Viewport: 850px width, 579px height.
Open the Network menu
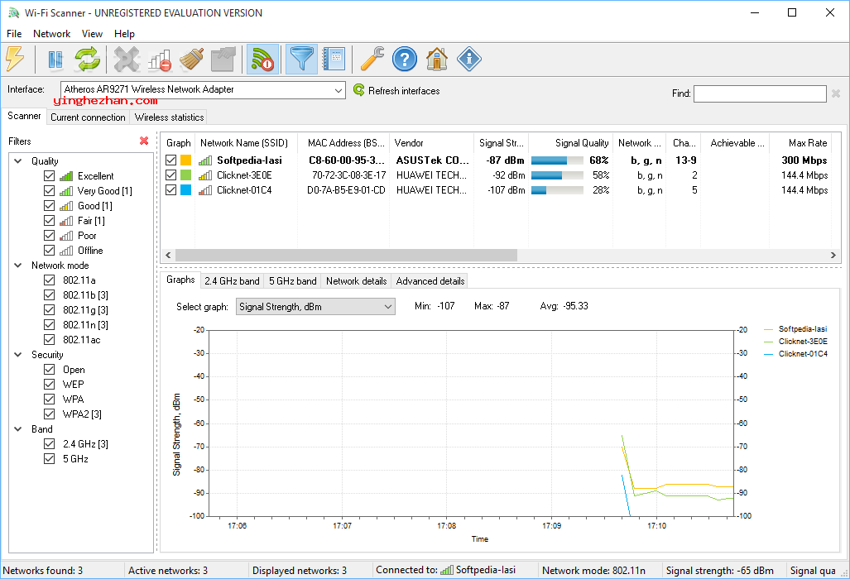click(x=51, y=34)
